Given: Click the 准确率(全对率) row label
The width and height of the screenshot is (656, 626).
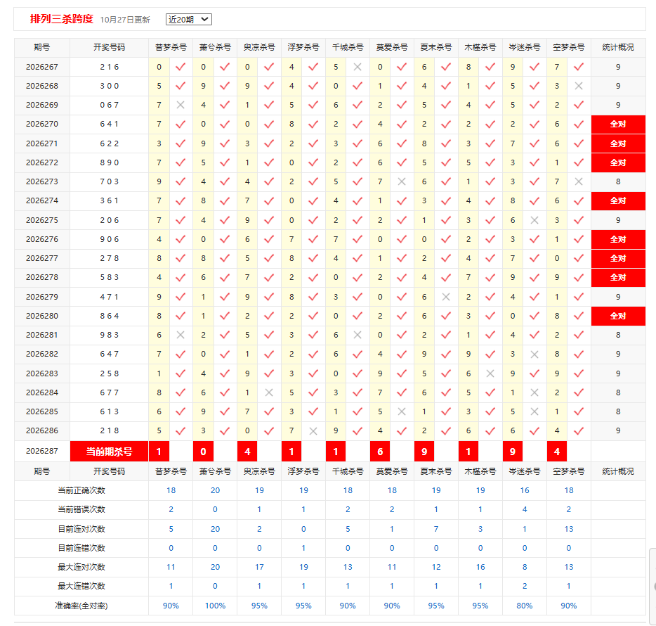Looking at the screenshot, I should [x=81, y=606].
